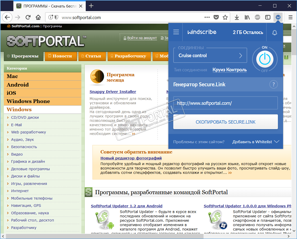The width and height of the screenshot is (297, 239).
Task: Click the Secure.Link help question mark
Action: [273, 84]
